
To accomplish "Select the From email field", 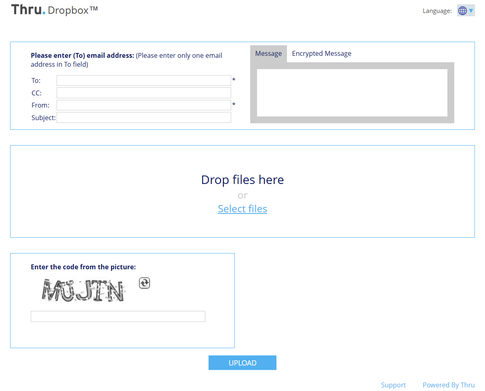I will (143, 105).
